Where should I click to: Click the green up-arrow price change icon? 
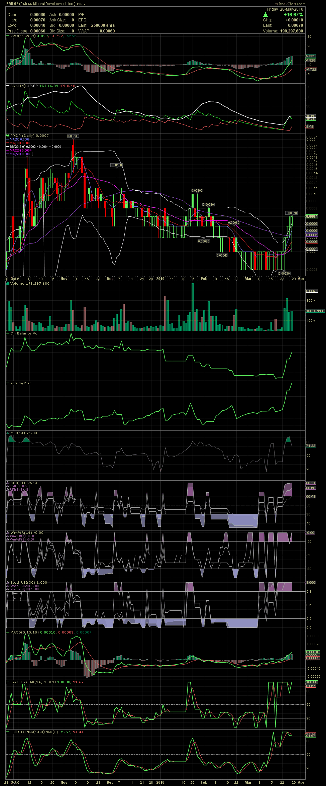pos(265,15)
